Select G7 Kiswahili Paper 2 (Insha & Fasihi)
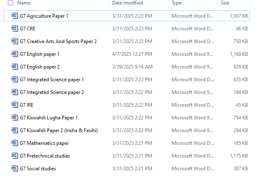The width and height of the screenshot is (257, 183). tap(58, 130)
